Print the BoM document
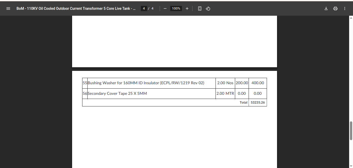 pyautogui.click(x=335, y=9)
